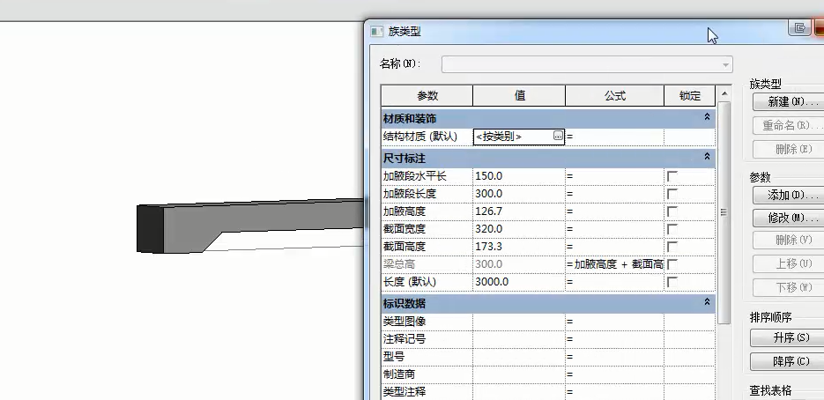
Task: Click the parameter table scrollbar up arrow
Action: (724, 93)
